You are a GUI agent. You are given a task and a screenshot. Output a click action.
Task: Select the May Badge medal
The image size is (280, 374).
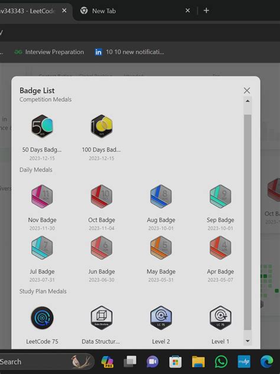(x=161, y=248)
